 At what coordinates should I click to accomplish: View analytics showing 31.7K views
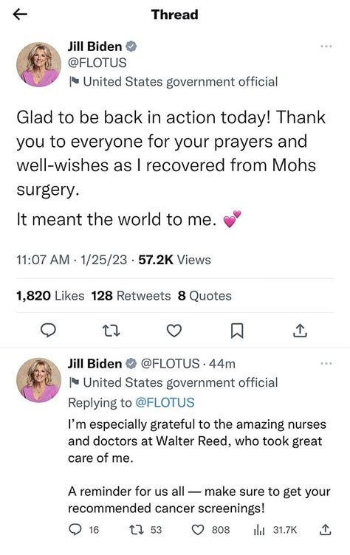(275, 530)
